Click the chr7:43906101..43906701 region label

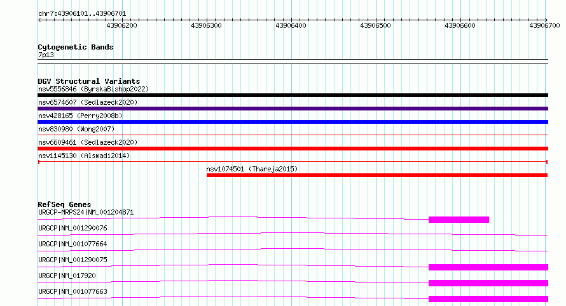[82, 14]
